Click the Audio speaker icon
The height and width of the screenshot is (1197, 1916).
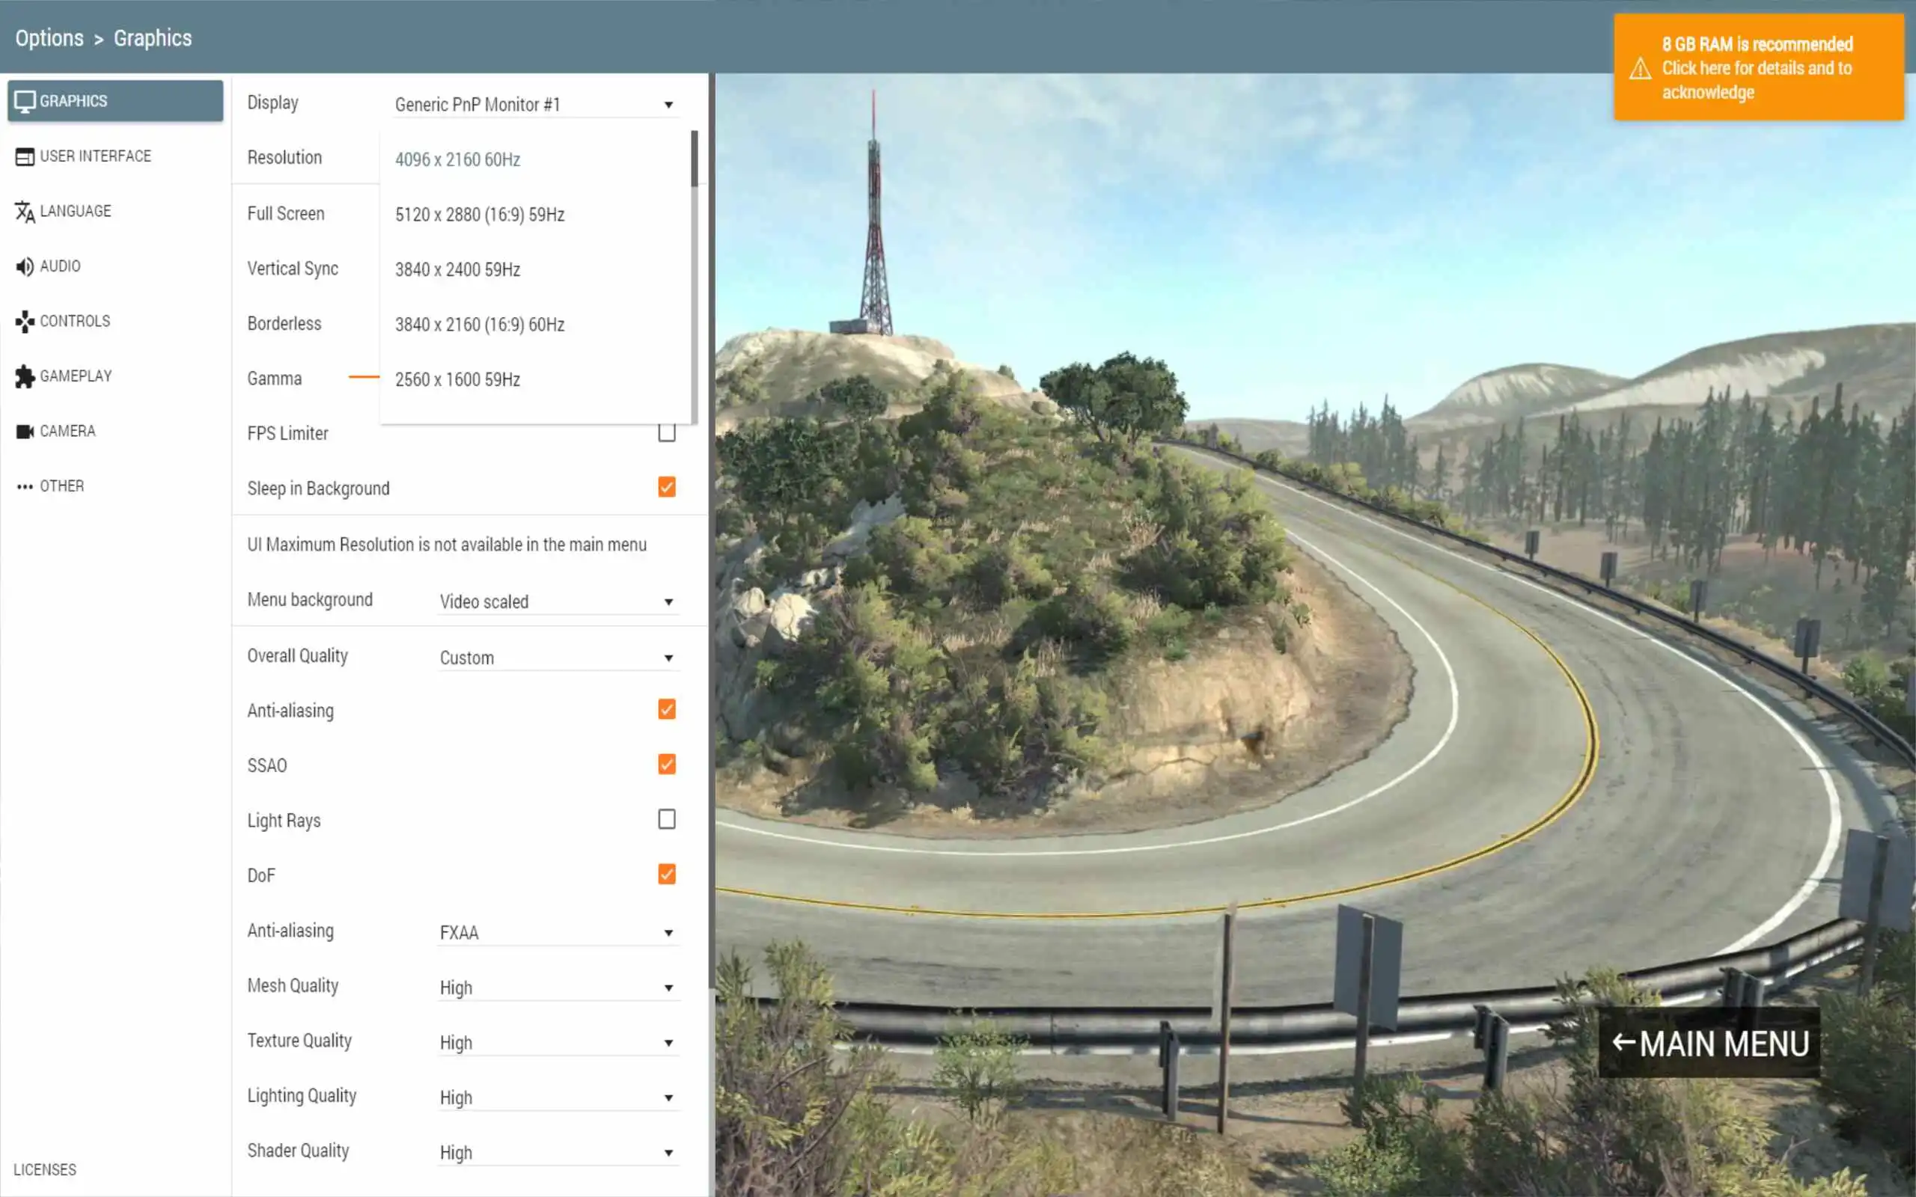pos(25,267)
